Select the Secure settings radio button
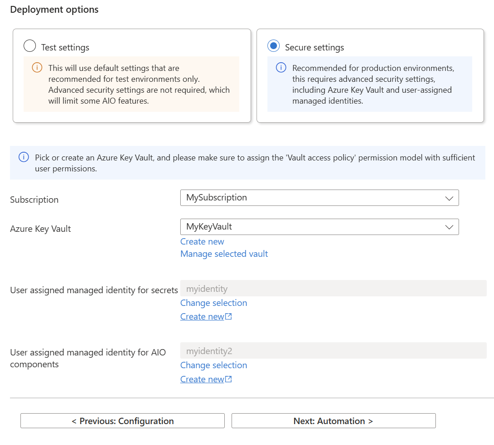The height and width of the screenshot is (445, 494). click(x=273, y=45)
